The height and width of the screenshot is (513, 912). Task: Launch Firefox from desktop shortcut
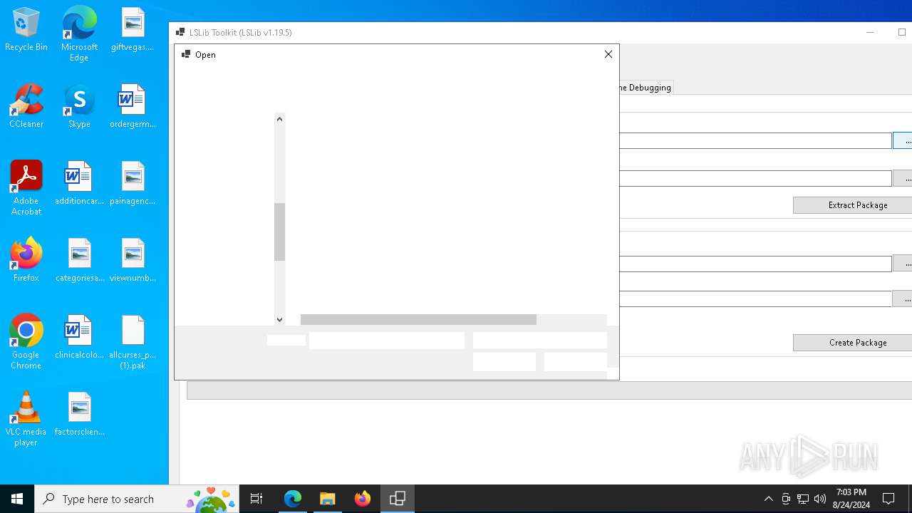point(26,261)
